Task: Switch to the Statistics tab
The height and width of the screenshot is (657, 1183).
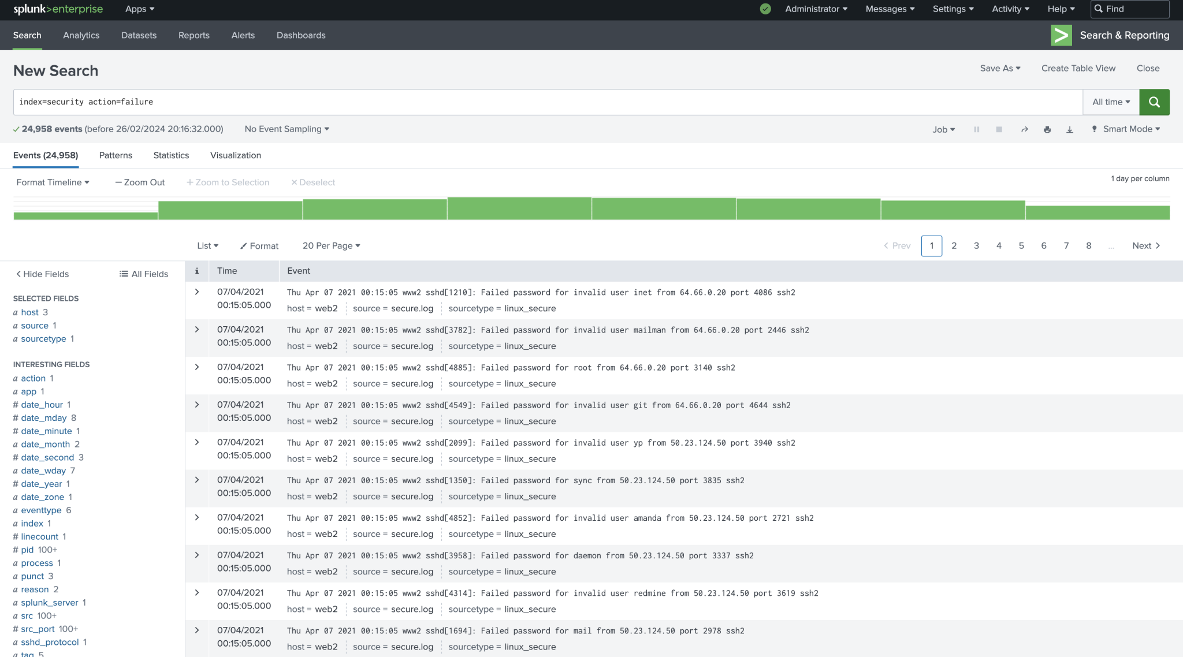Action: (x=171, y=155)
